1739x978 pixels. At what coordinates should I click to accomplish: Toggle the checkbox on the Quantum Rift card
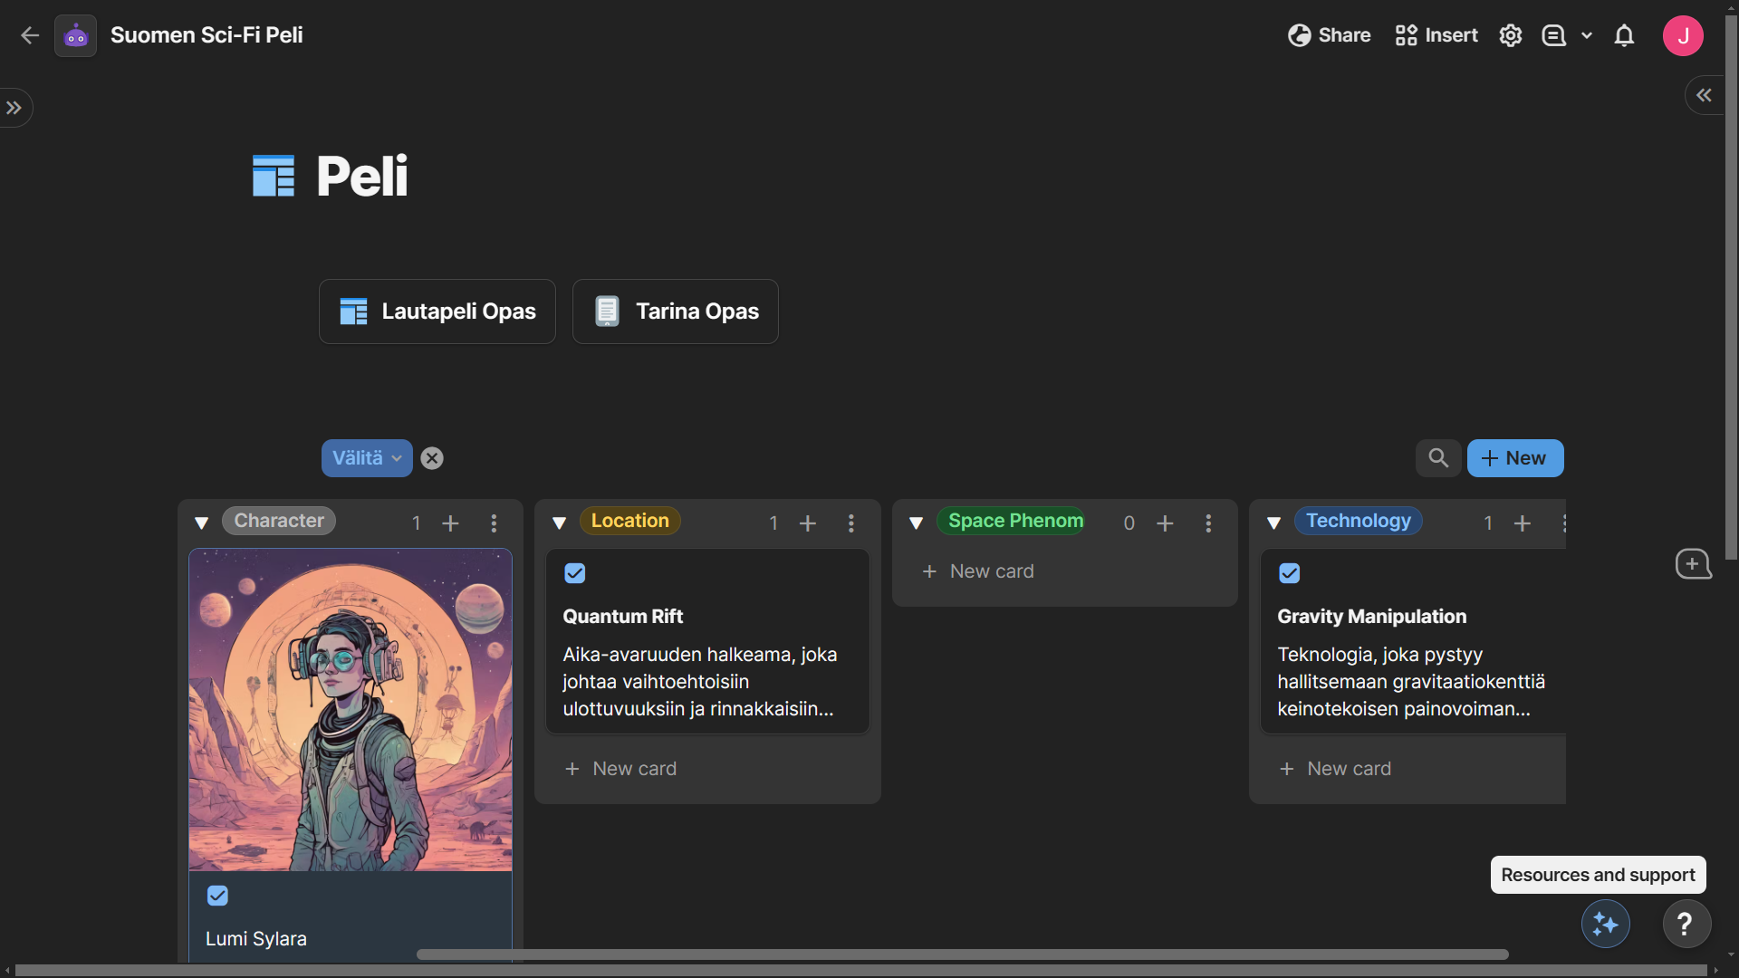click(575, 573)
